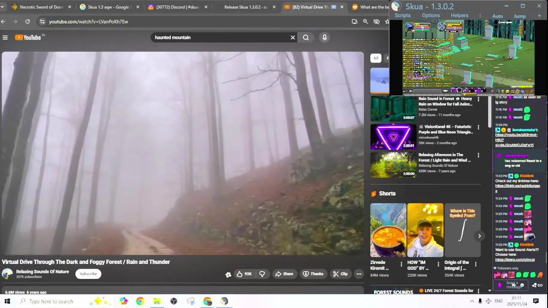The height and width of the screenshot is (308, 548).
Task: Open Relaxing Sounds Of Nature channel avatar
Action: tap(7, 274)
